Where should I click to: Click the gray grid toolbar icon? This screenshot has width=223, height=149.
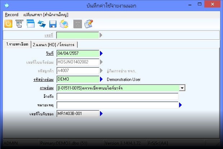point(77,24)
